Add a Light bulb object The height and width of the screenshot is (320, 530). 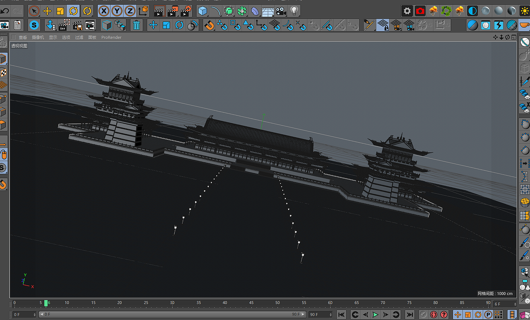pyautogui.click(x=294, y=11)
